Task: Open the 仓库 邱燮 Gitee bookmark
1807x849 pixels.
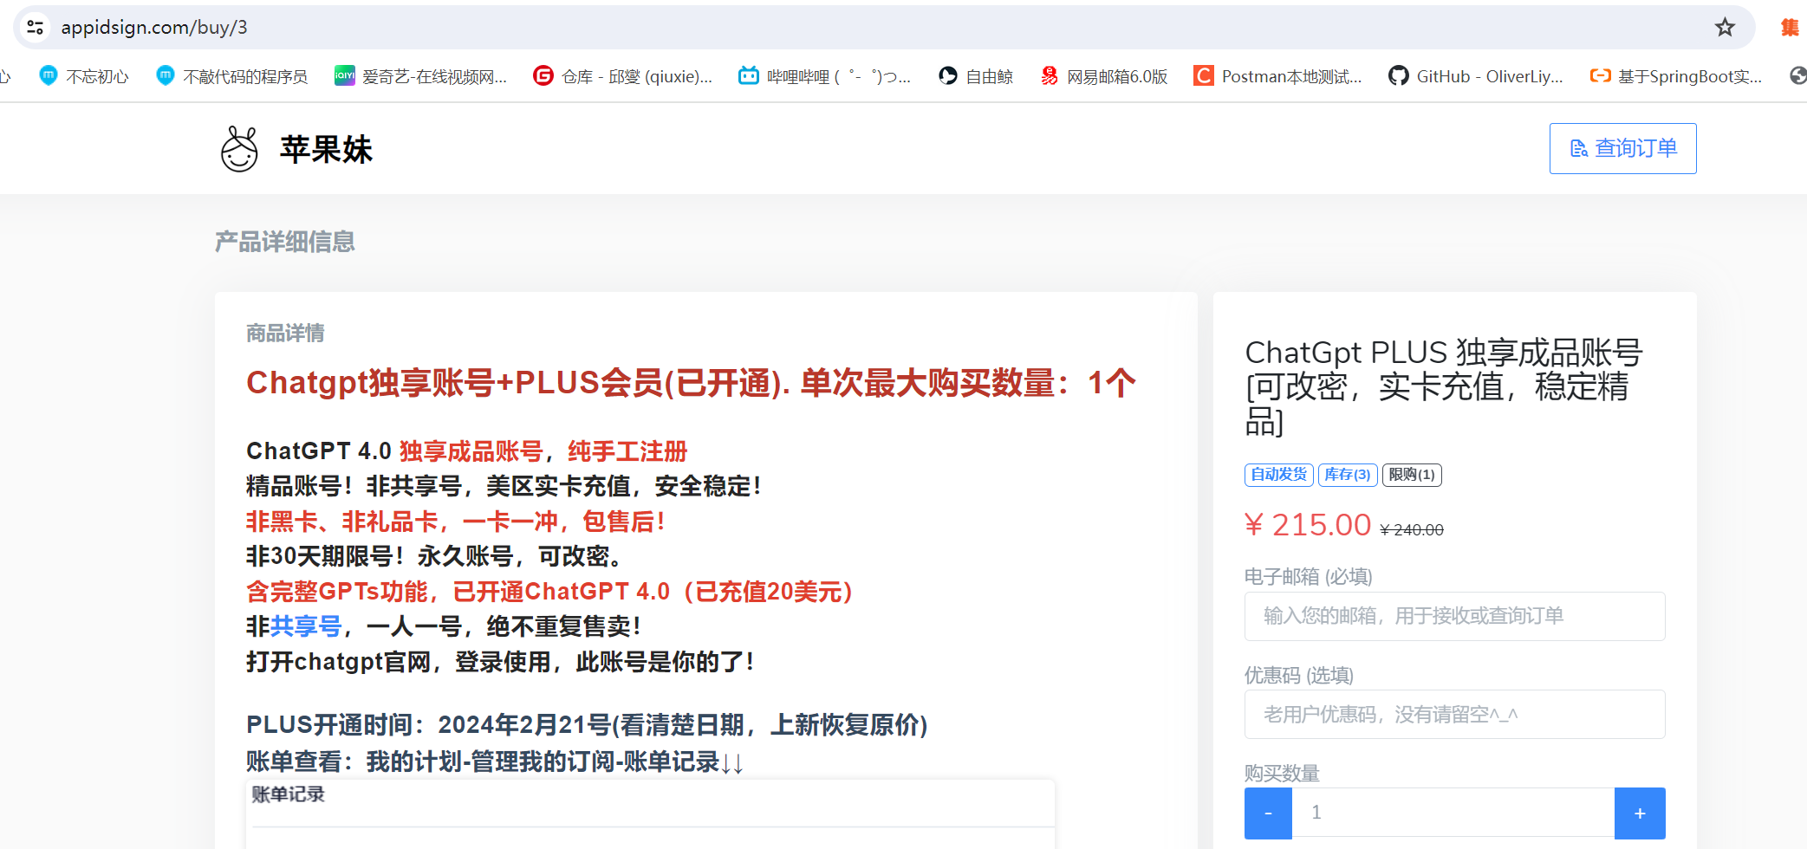Action: coord(622,76)
